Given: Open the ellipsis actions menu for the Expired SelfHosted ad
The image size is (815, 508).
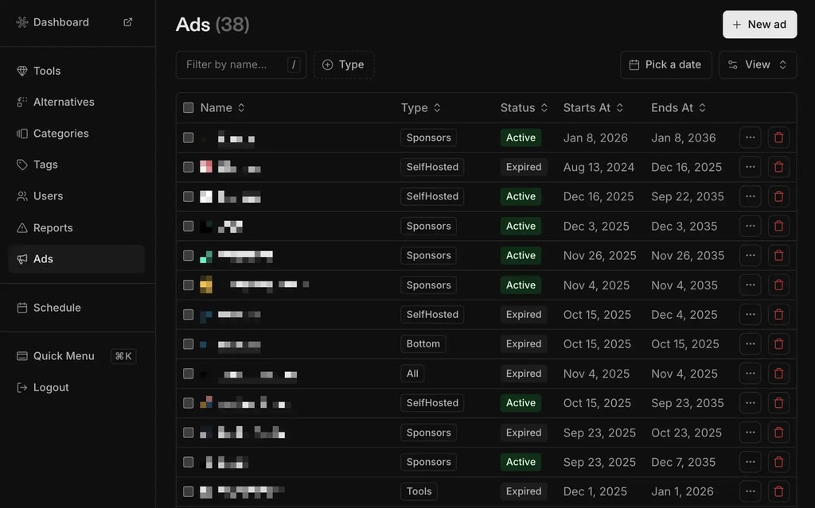Looking at the screenshot, I should point(750,167).
